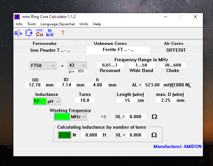The image size is (213, 166).
Task: Click the app icon in the title bar
Action: (x=17, y=17)
